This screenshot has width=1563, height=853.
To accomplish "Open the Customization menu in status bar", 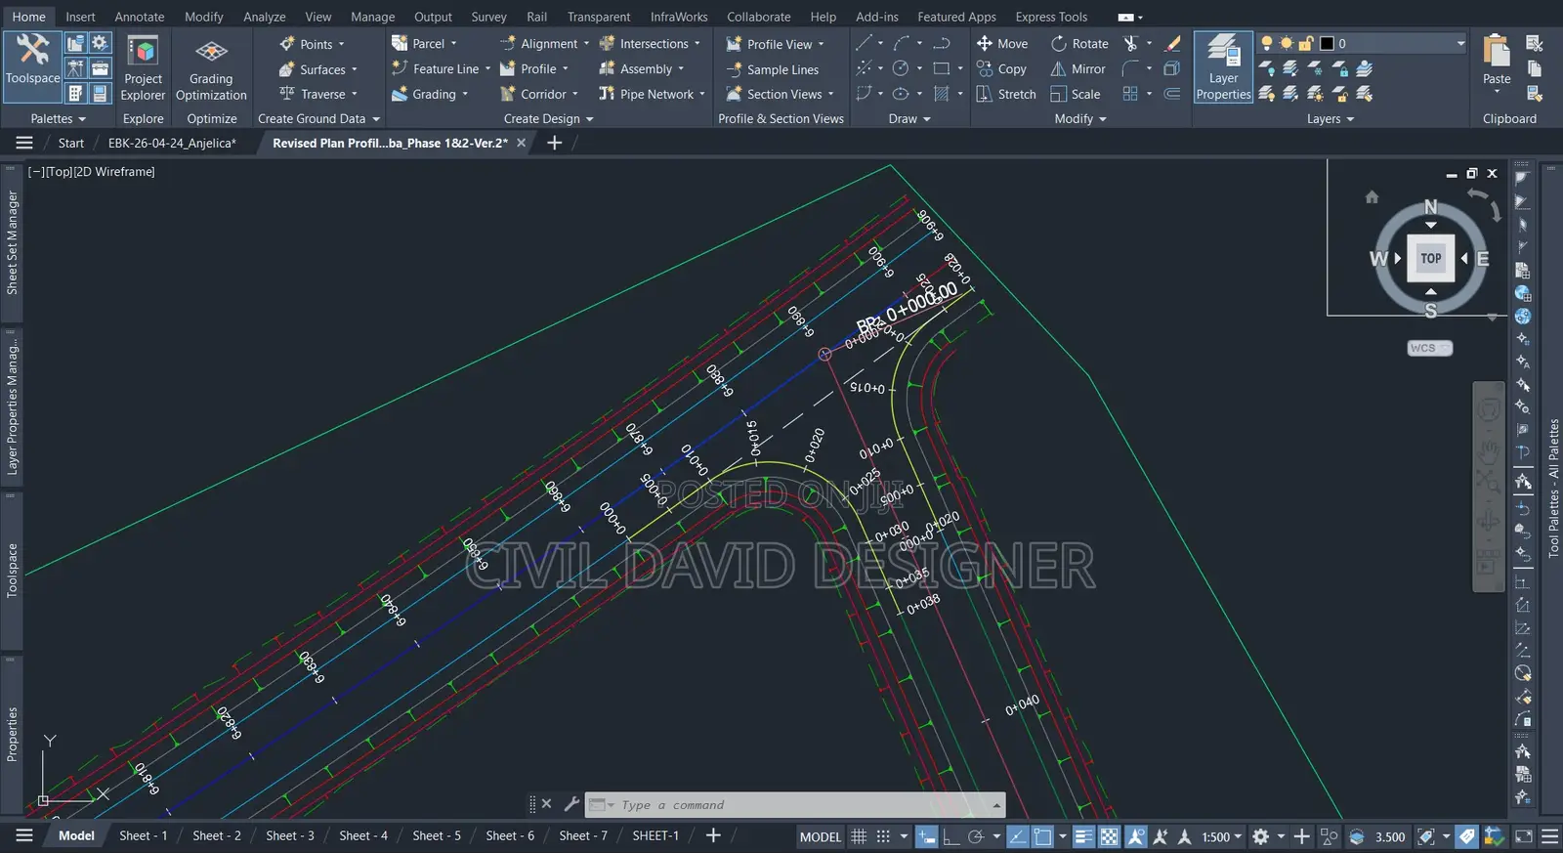I will click(1549, 836).
